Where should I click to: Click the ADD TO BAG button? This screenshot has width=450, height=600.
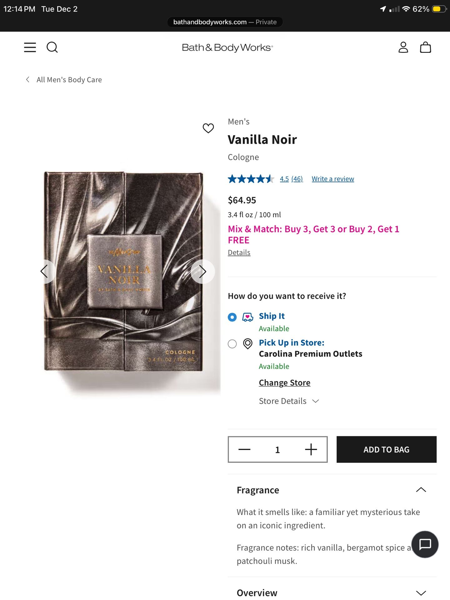(386, 449)
